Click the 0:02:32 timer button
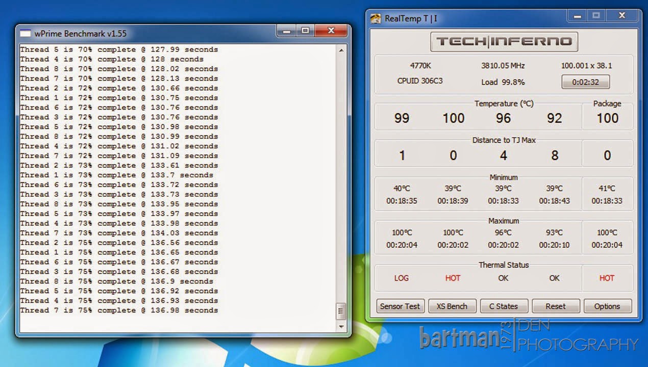Screen dimensions: 648x367 585,82
